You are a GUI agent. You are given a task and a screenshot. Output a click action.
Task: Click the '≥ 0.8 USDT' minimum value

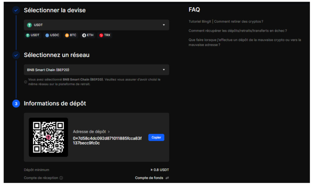click(x=160, y=170)
